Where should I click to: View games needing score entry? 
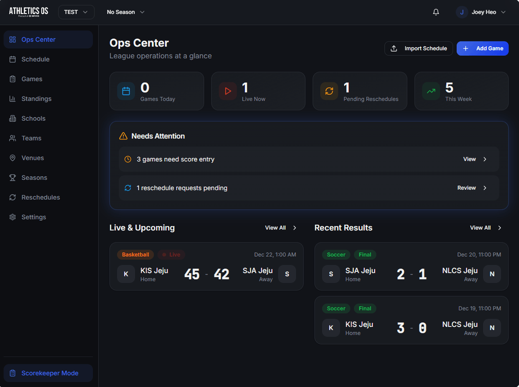point(475,159)
